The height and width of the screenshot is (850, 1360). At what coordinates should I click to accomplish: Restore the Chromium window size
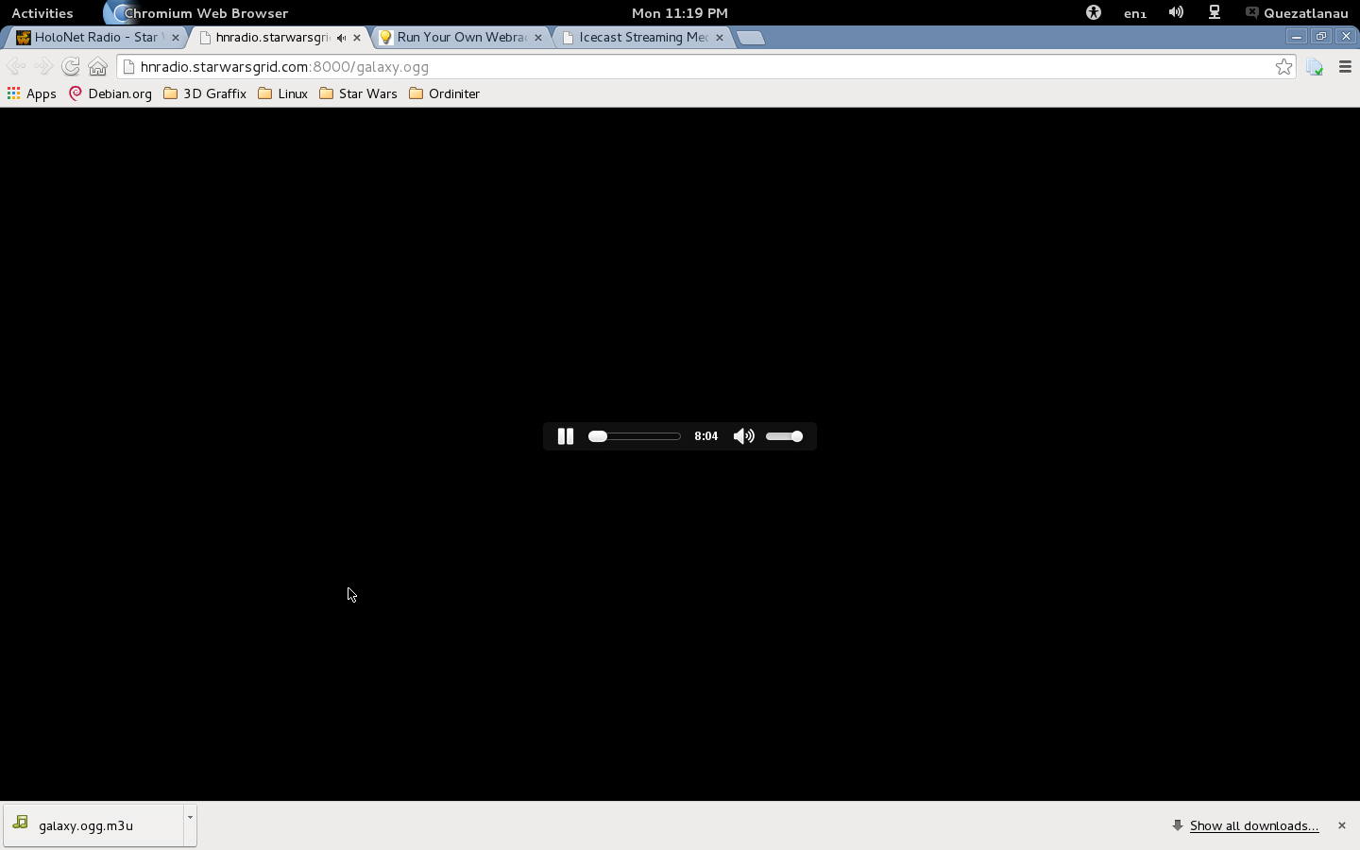[1321, 36]
